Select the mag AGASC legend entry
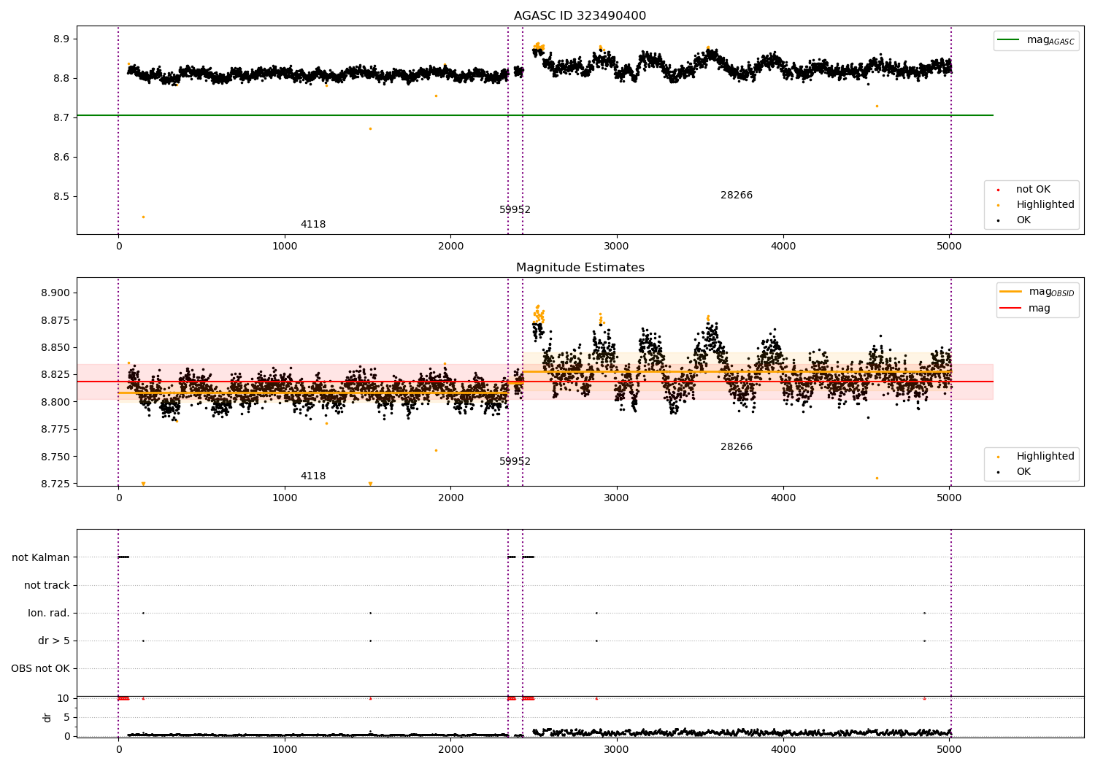Image resolution: width=1095 pixels, height=766 pixels. pyautogui.click(x=1037, y=40)
